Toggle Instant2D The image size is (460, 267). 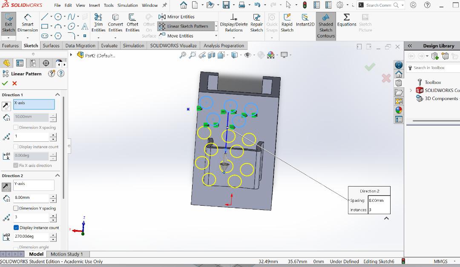pos(305,20)
